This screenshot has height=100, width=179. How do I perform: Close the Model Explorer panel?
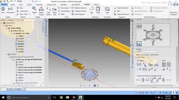coord(46,35)
